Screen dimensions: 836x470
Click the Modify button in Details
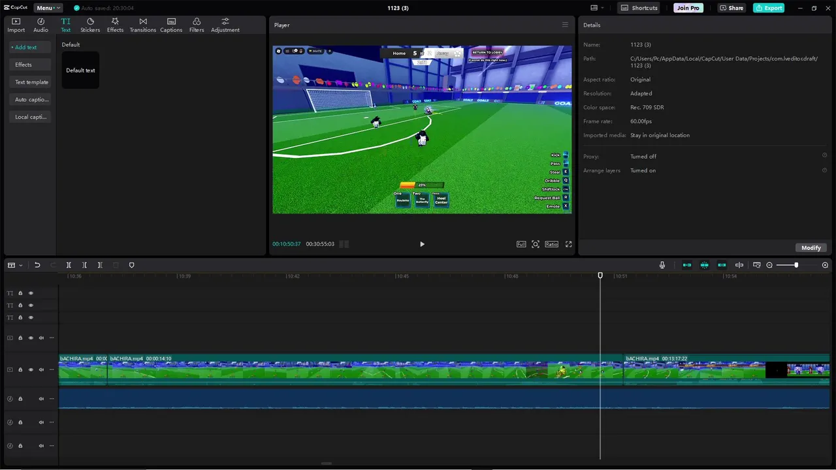(x=811, y=248)
